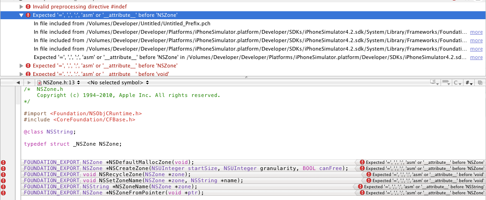Click the "before 'NSString'" error bubble
The width and height of the screenshot is (486, 200).
click(x=419, y=187)
